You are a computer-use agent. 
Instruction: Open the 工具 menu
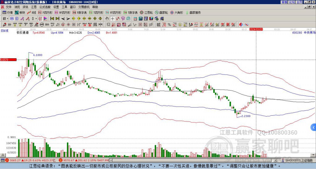pyautogui.click(x=64, y=7)
